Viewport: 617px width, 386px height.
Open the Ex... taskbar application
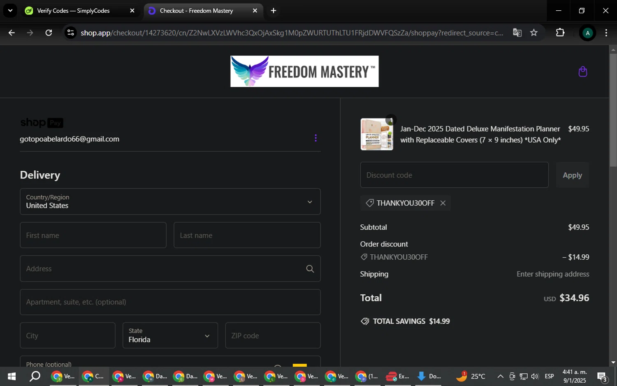click(x=398, y=376)
